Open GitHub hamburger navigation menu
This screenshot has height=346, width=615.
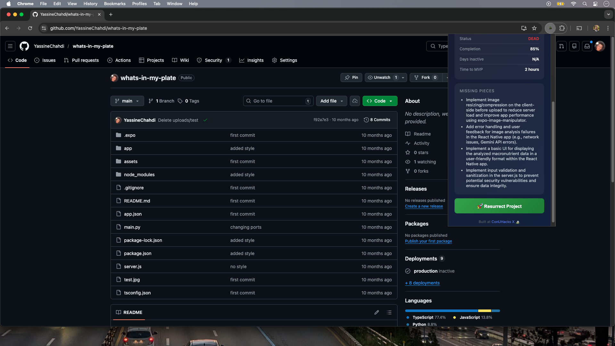point(10,46)
